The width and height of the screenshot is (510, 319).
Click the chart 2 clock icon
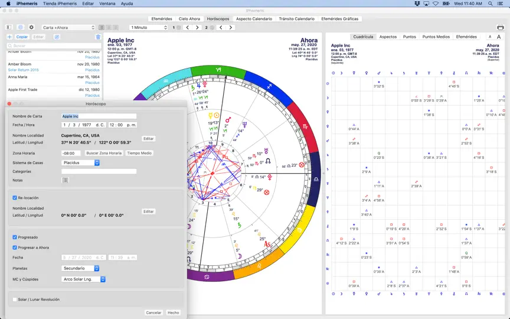tap(212, 28)
